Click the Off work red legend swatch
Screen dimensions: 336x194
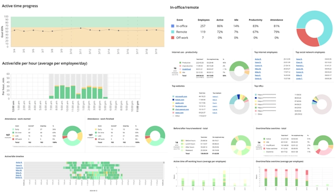[172, 38]
